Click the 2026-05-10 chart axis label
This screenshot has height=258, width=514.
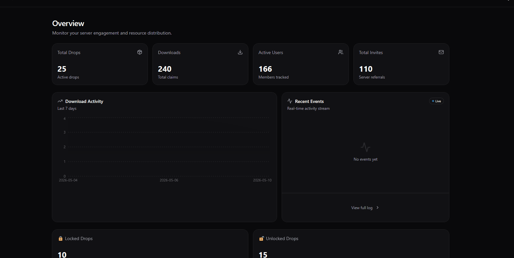tap(262, 180)
